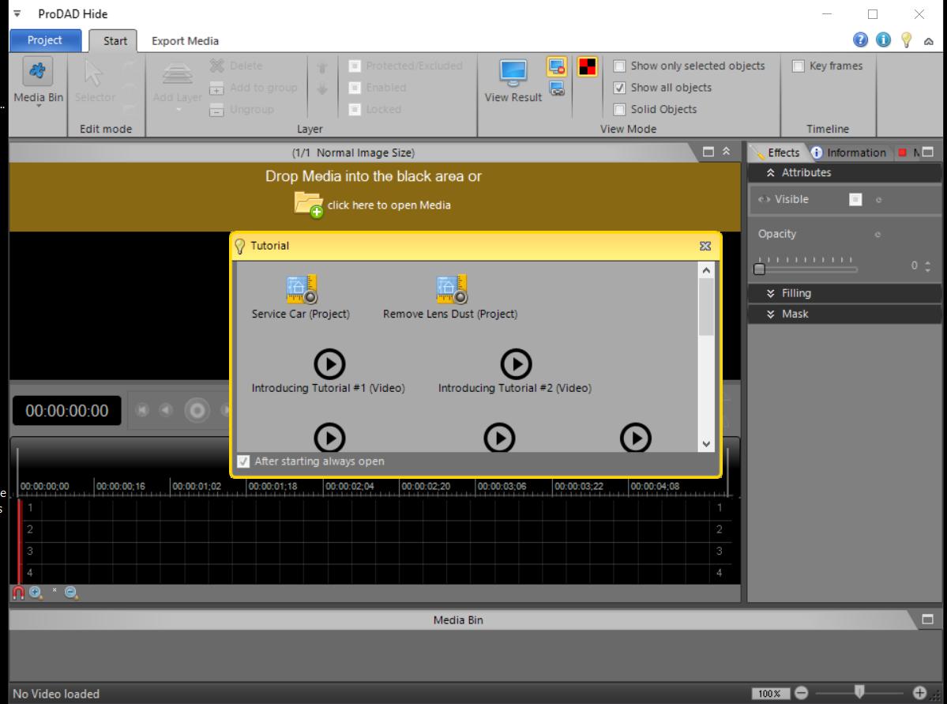Click the zoom plus button in status bar
This screenshot has height=704, width=947.
click(919, 693)
